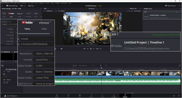The width and height of the screenshot is (182, 98).
Task: Switch to the Fusion page
Action: point(91,96)
